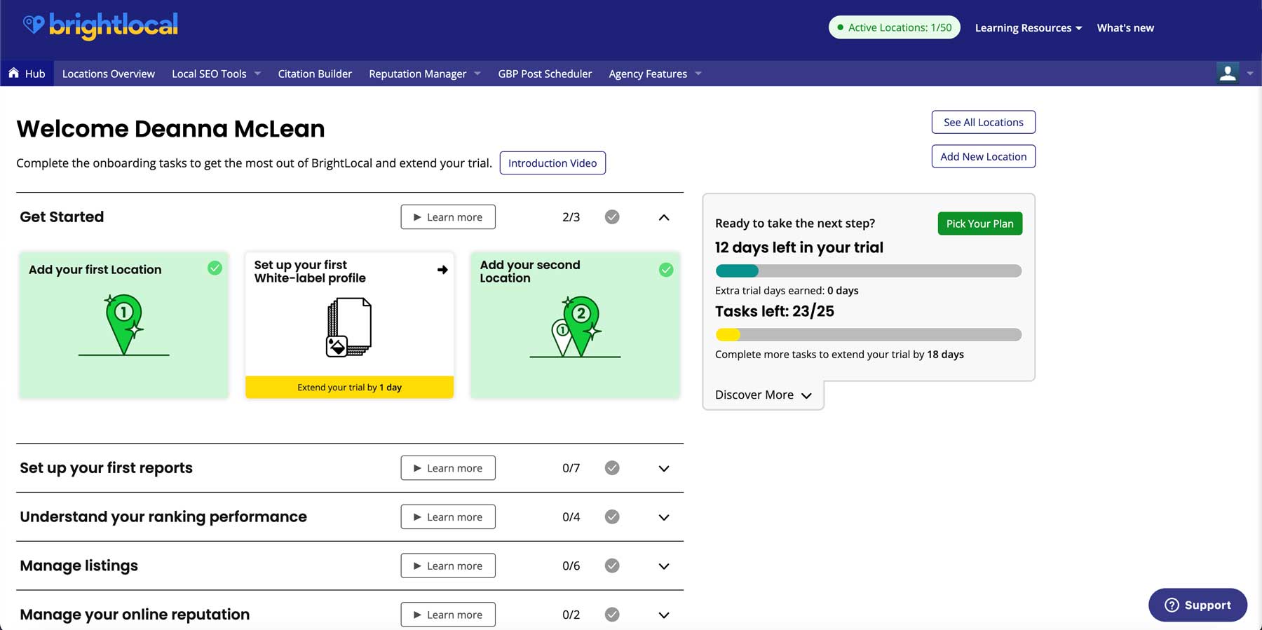Toggle the Manage listings completion checkmark
Image resolution: width=1262 pixels, height=630 pixels.
click(612, 566)
